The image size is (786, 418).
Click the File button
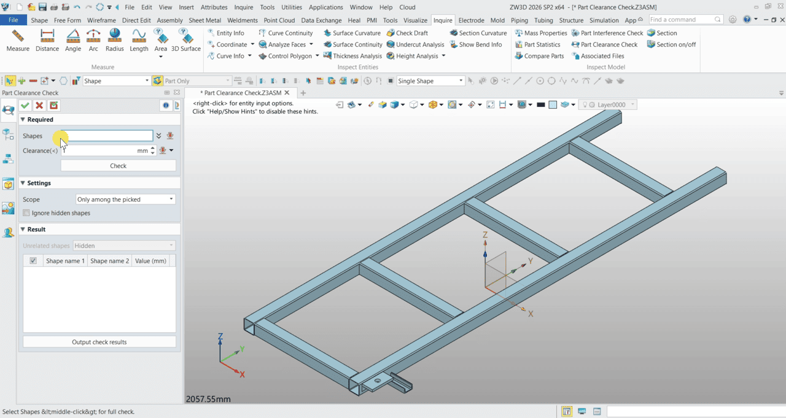coord(13,20)
